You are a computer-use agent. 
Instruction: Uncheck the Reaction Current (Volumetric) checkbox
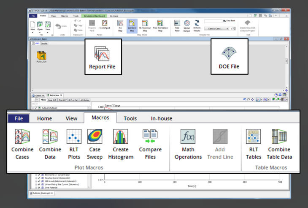point(39,178)
